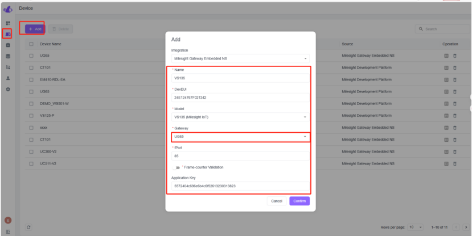Click trash icon for UC300-V2
Viewport: 472px width, 236px height.
454,151
